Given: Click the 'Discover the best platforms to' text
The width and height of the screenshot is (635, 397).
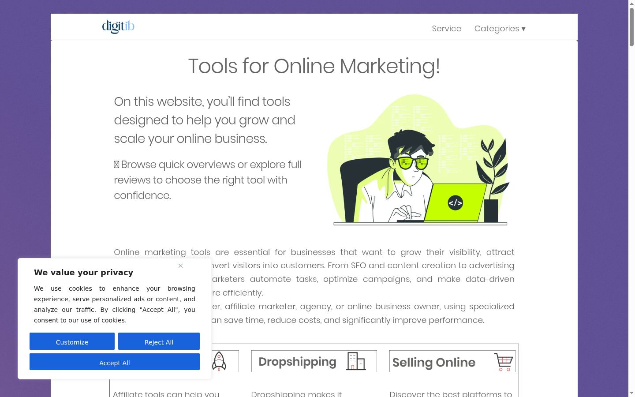Looking at the screenshot, I should click(x=451, y=393).
